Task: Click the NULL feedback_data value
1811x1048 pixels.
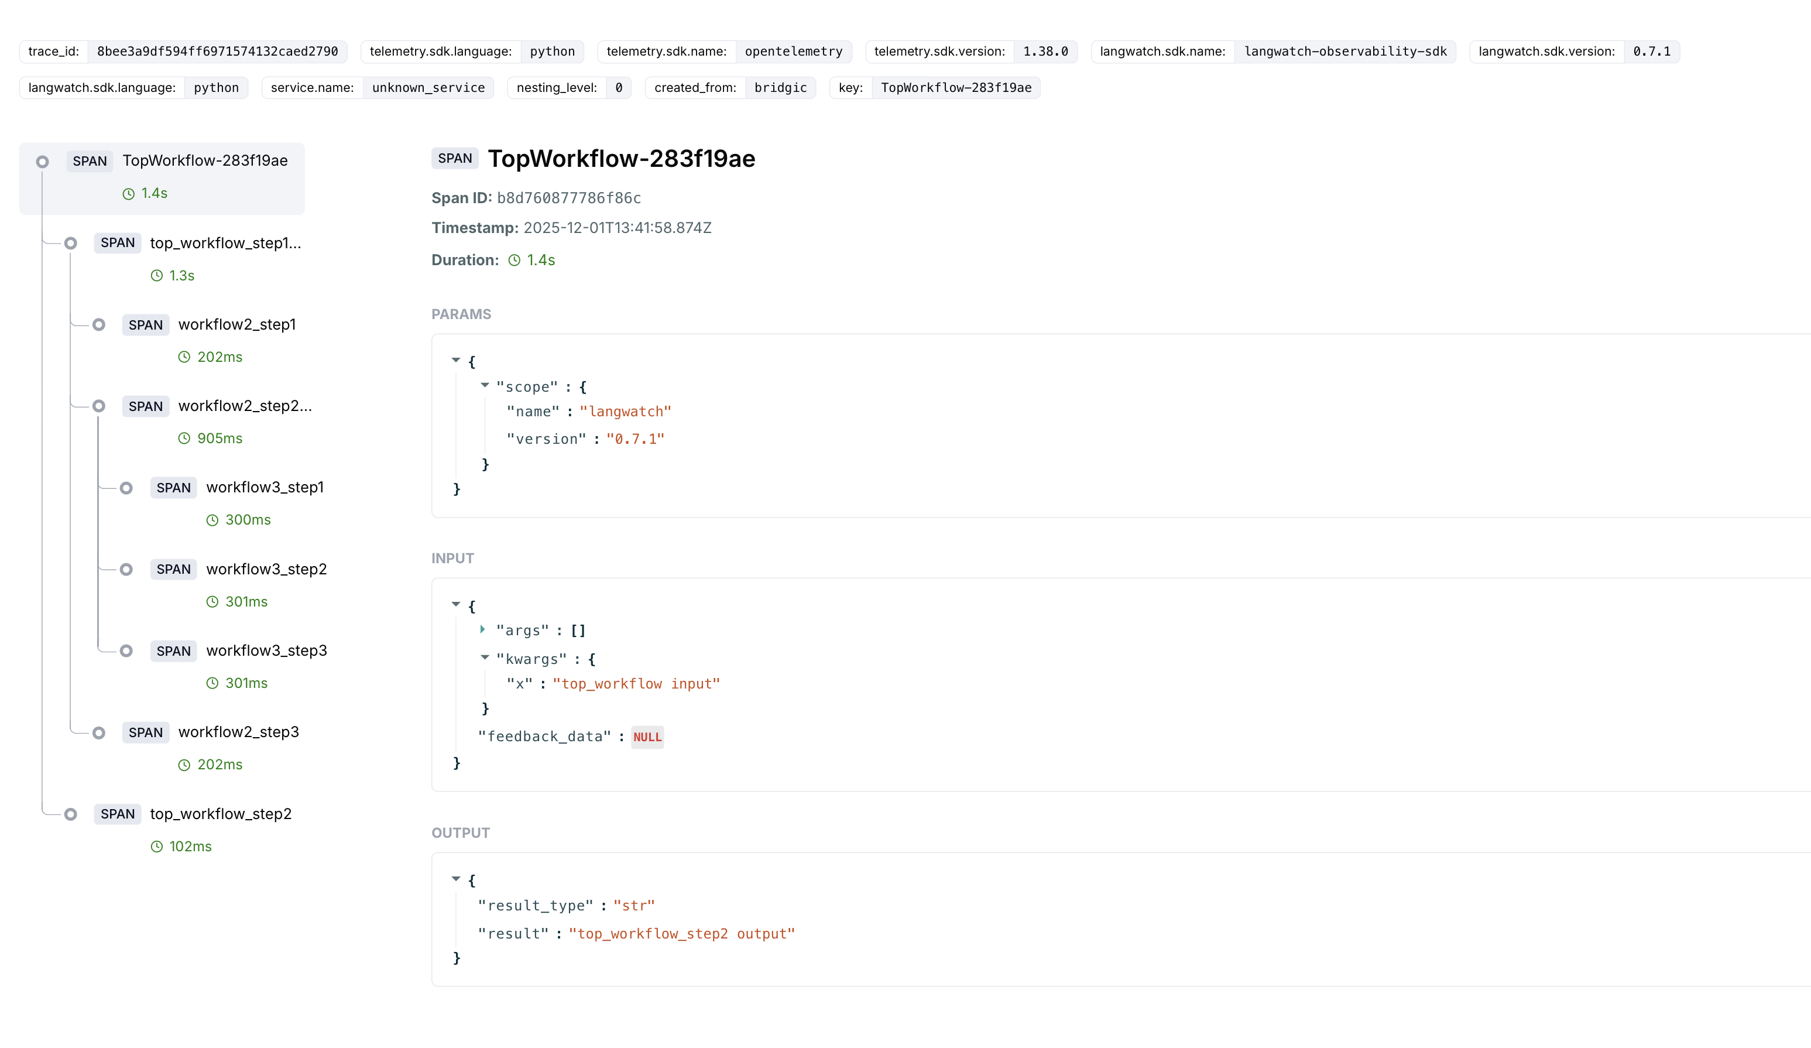Action: [x=647, y=737]
